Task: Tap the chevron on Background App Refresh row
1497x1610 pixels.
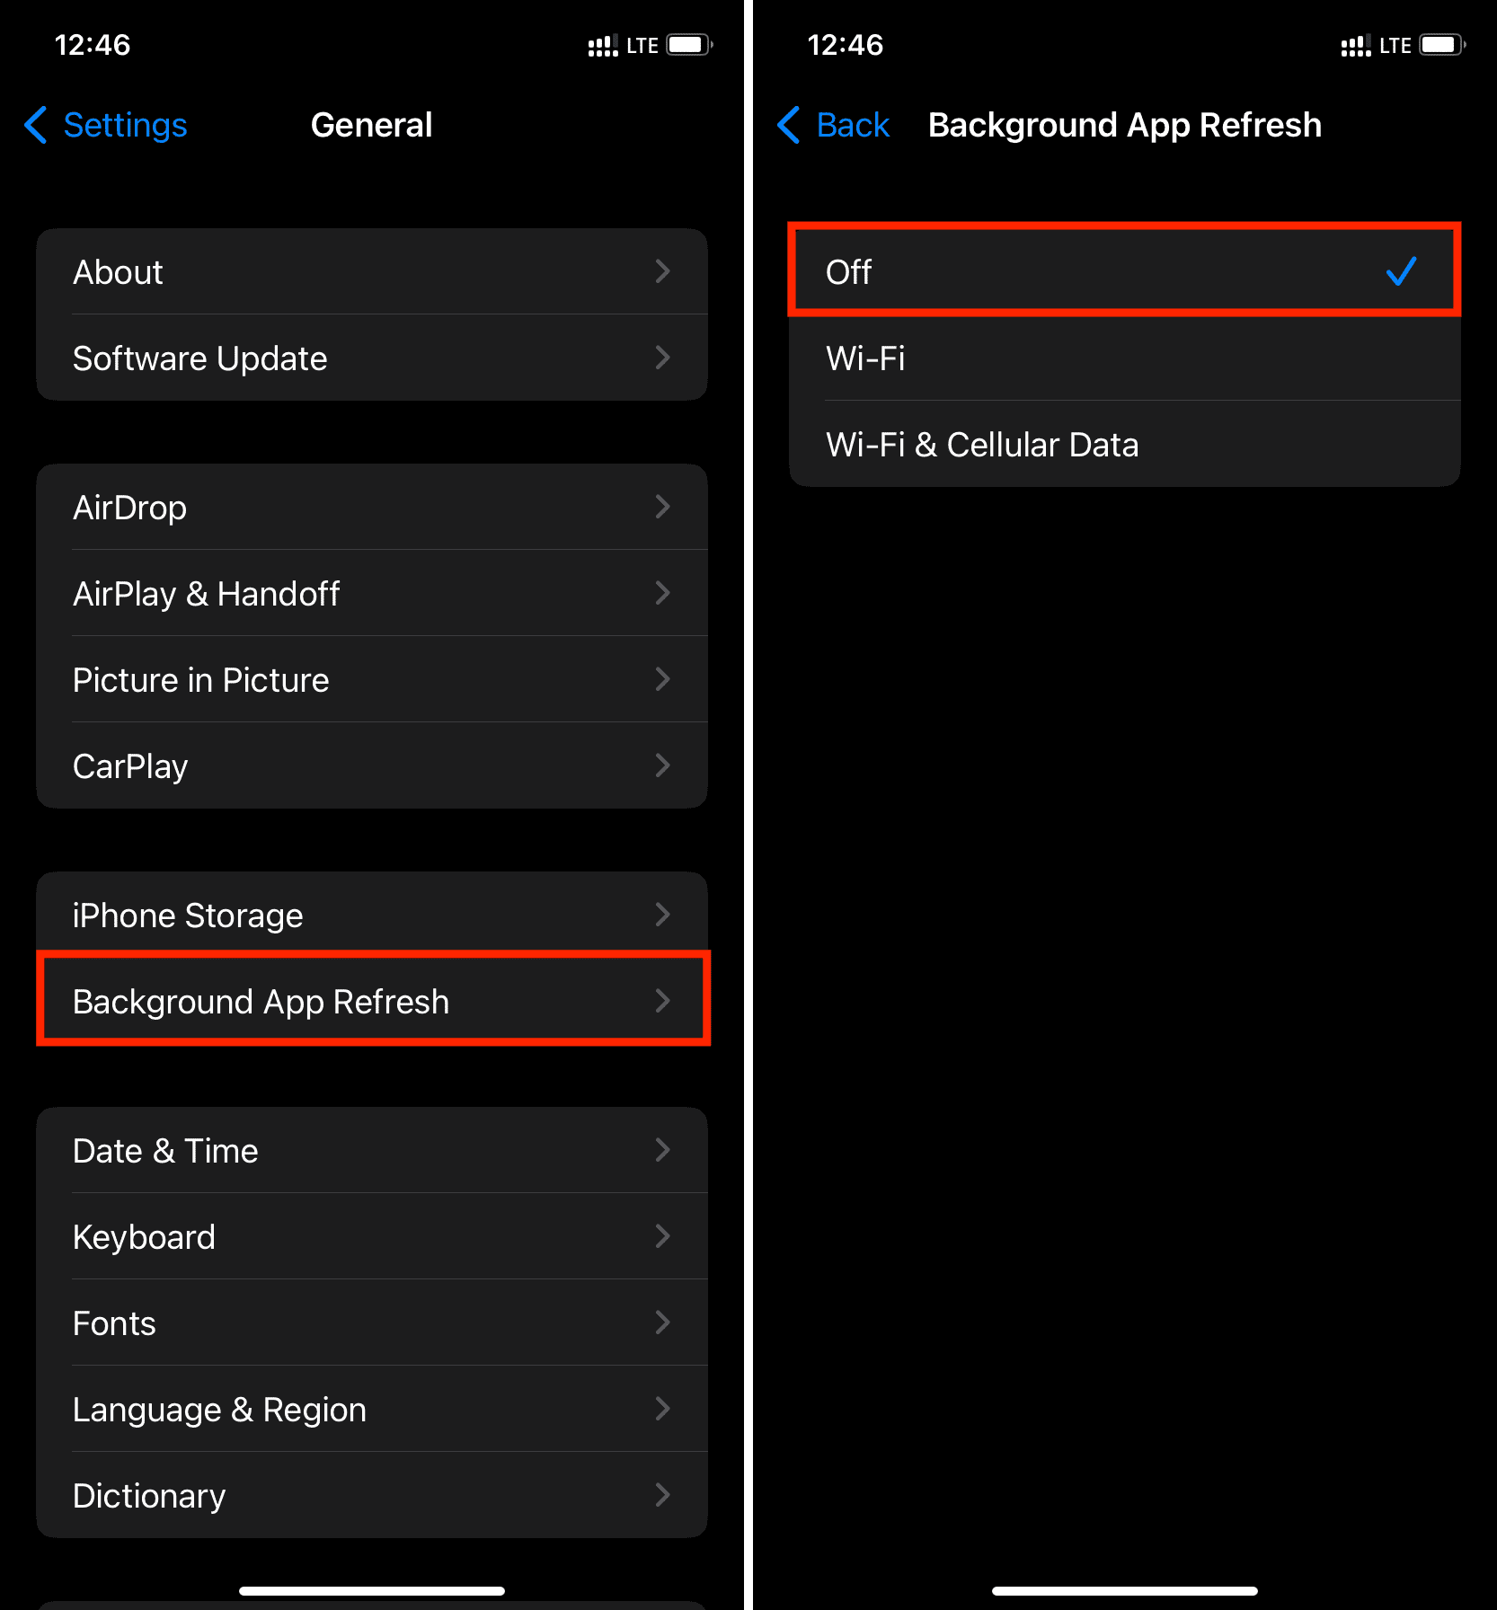Action: click(x=663, y=1001)
